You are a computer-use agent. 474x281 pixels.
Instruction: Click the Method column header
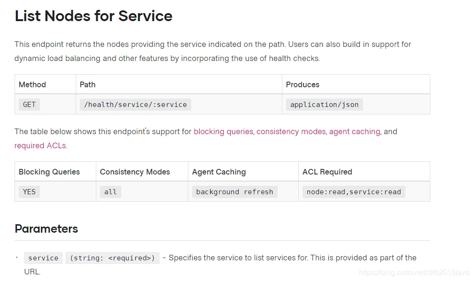[x=32, y=84]
